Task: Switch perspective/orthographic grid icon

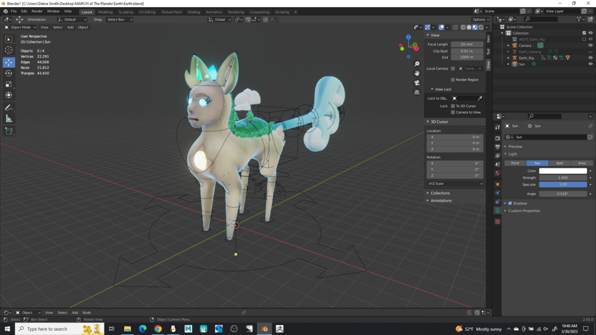Action: (417, 92)
